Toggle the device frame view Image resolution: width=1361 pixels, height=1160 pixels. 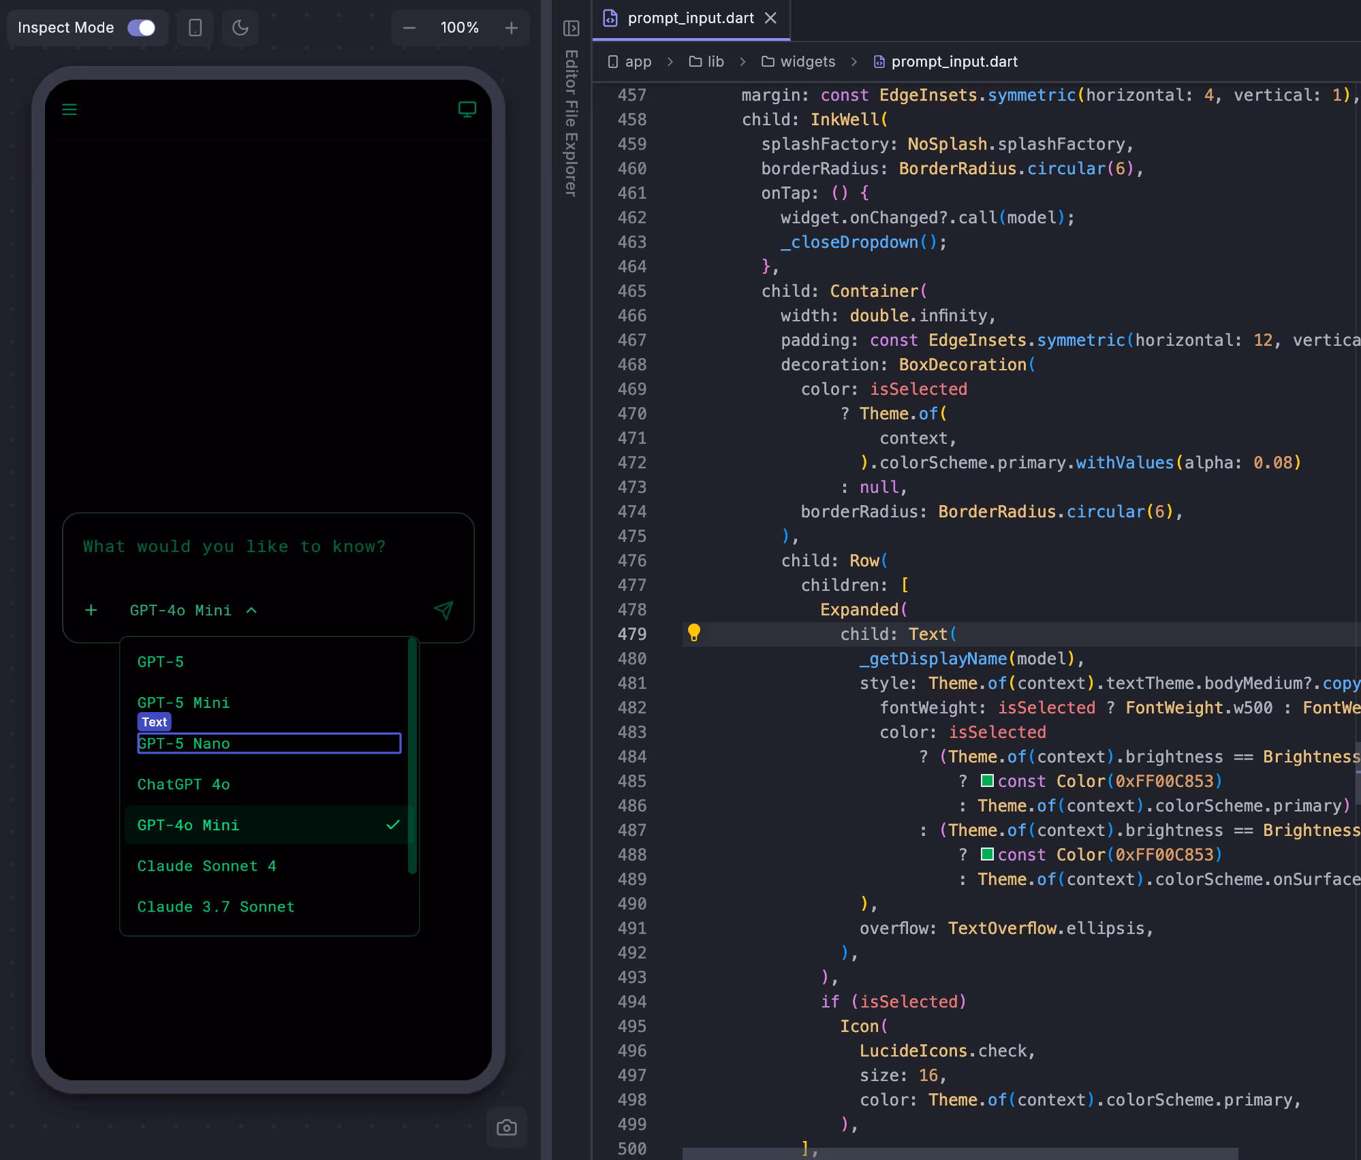195,28
